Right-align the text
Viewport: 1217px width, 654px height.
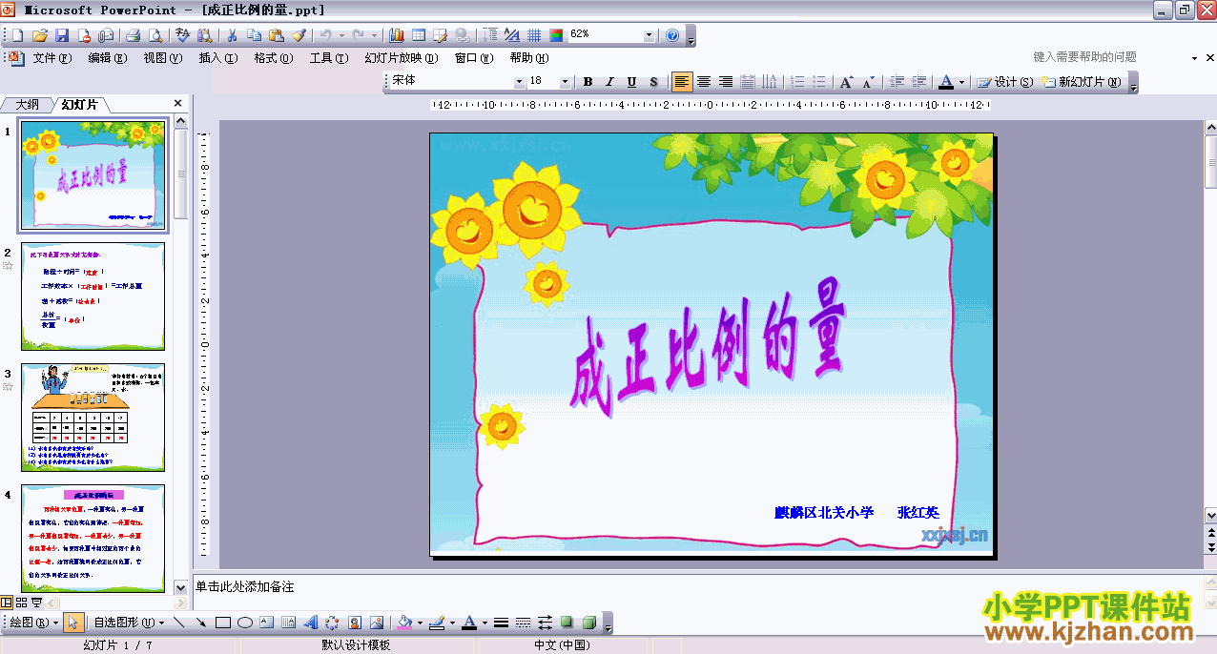coord(726,82)
